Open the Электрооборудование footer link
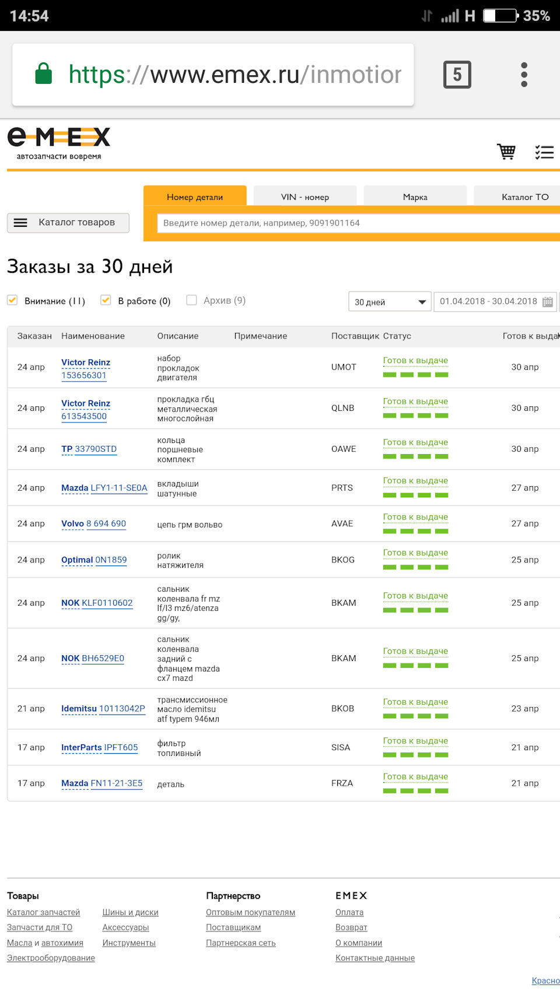This screenshot has width=560, height=995. pyautogui.click(x=51, y=958)
